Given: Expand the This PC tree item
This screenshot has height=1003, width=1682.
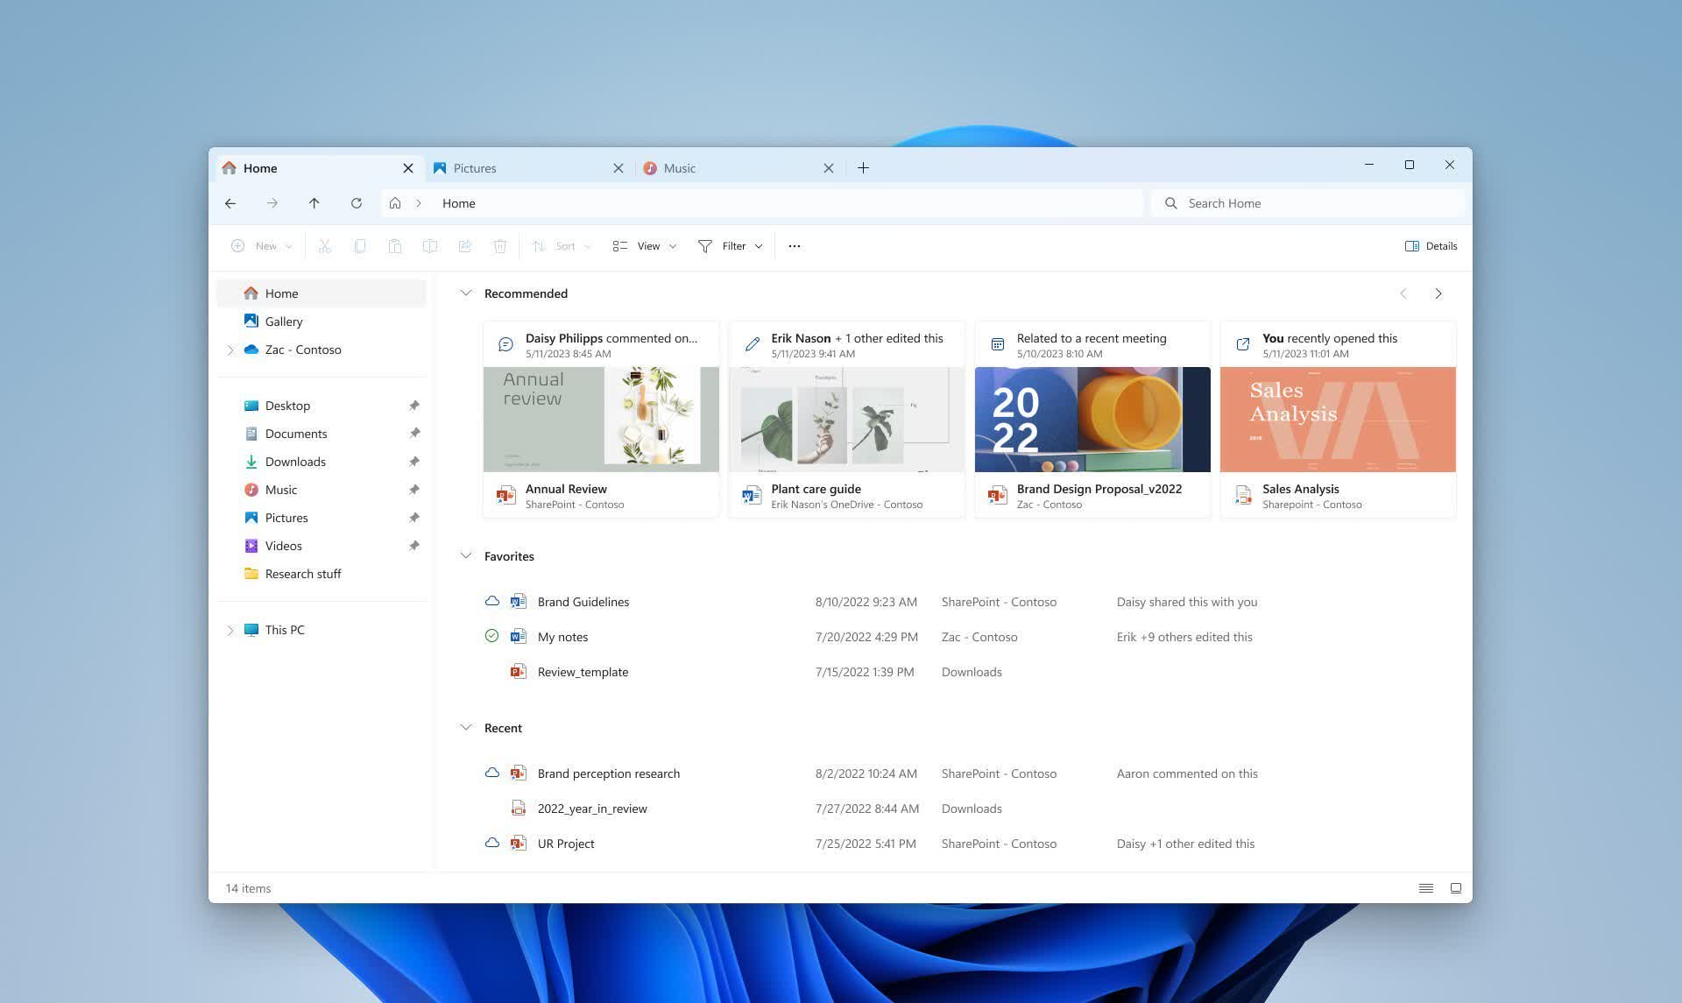Looking at the screenshot, I should pos(228,629).
